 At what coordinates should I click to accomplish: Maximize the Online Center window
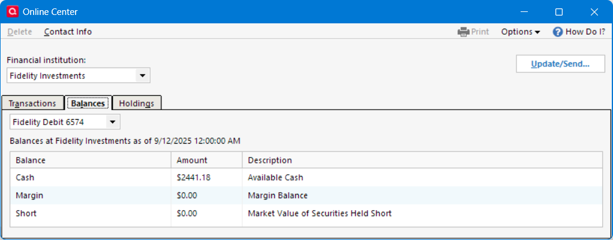point(559,12)
